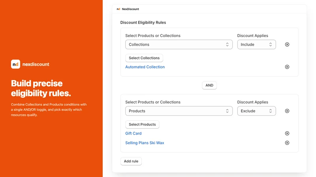This screenshot has width=316, height=177.
Task: Remove Selling Plans Ski Wax product
Action: coord(287,143)
